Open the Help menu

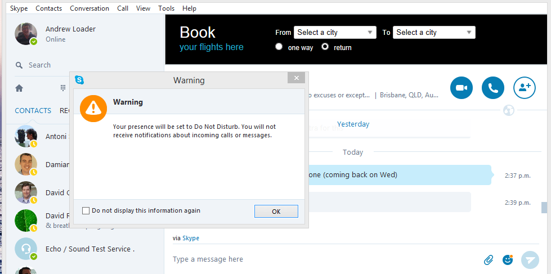pos(189,8)
